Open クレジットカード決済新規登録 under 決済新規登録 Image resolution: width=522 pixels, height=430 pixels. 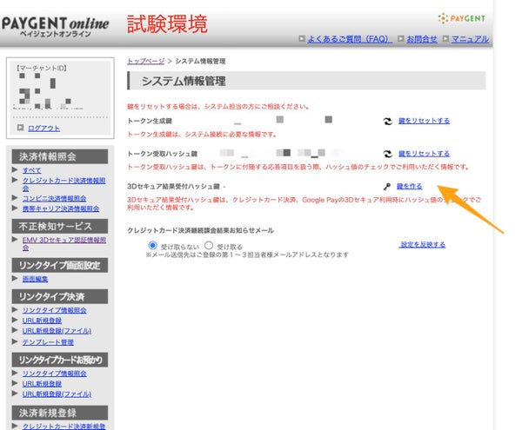(x=64, y=426)
